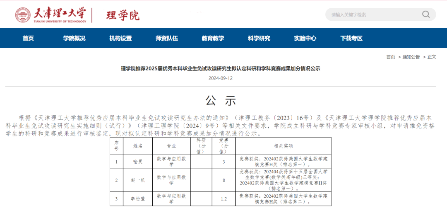Click 喻灵's award description cell

[284, 162]
